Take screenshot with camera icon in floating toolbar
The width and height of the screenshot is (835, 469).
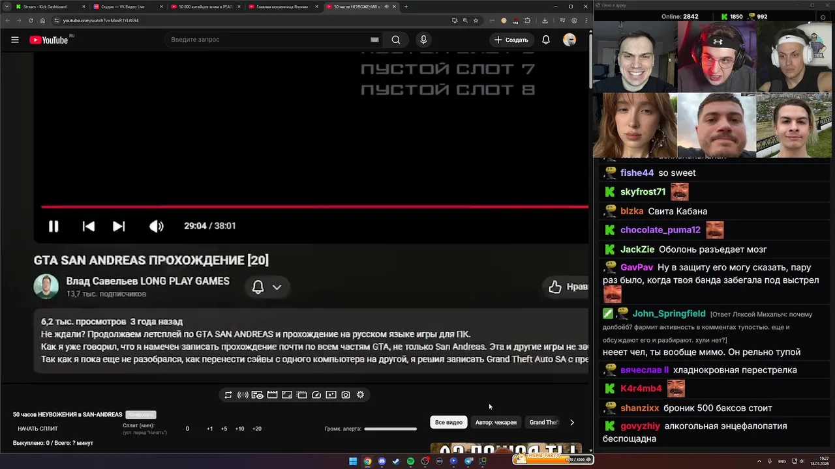(346, 395)
